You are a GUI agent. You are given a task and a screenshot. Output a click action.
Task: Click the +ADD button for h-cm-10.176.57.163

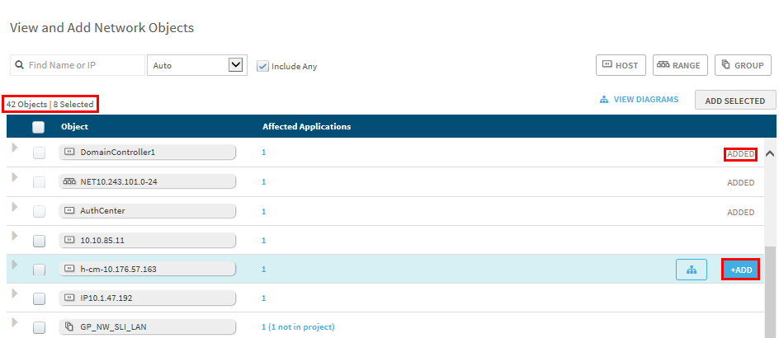coord(740,270)
